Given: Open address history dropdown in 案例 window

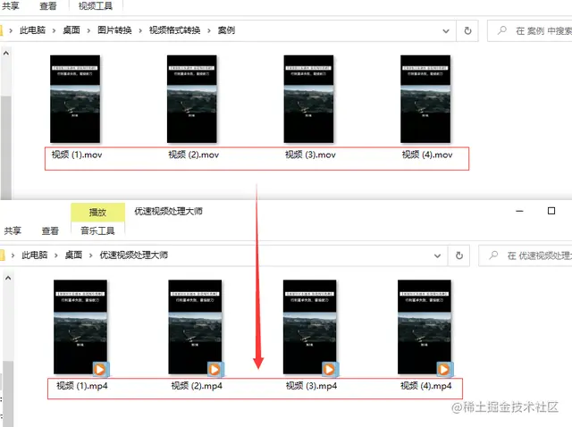Looking at the screenshot, I should click(x=446, y=31).
